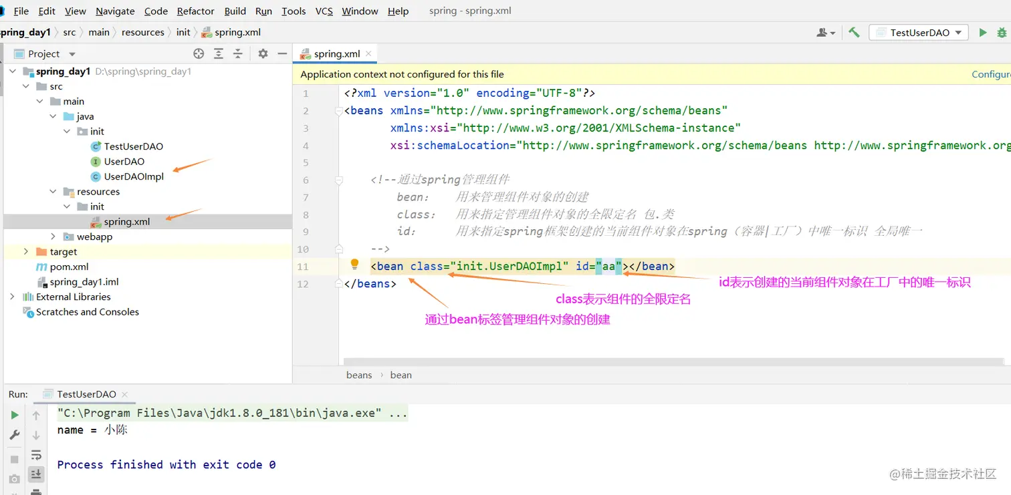Click 'main' in the navigation bar breadcrumb
The height and width of the screenshot is (495, 1011).
click(99, 32)
